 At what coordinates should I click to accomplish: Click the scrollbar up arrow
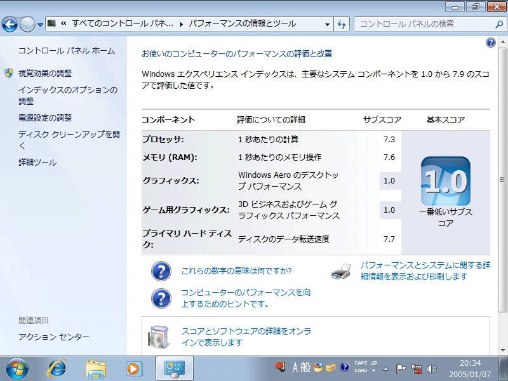pyautogui.click(x=503, y=42)
